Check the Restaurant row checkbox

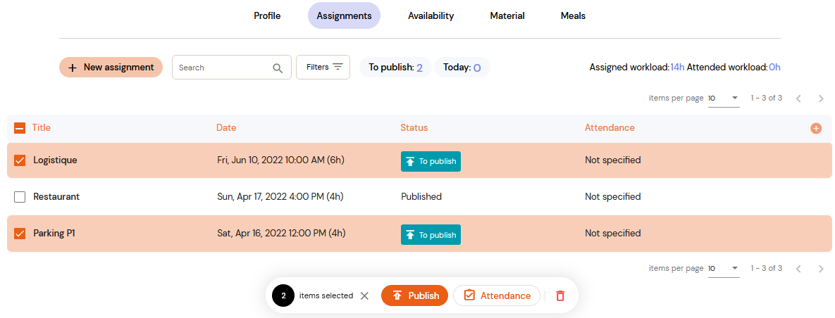[20, 197]
